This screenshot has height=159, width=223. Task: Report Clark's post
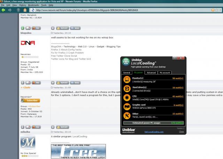point(62,127)
